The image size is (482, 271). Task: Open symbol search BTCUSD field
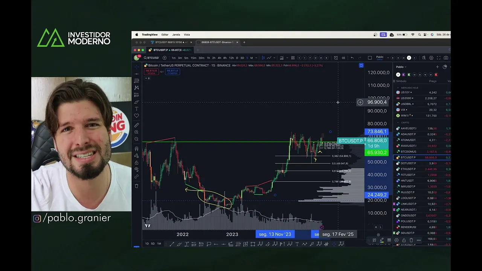(151, 58)
